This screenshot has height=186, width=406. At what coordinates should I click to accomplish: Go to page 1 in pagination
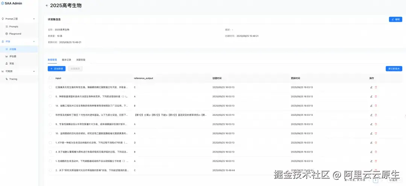tap(376, 180)
